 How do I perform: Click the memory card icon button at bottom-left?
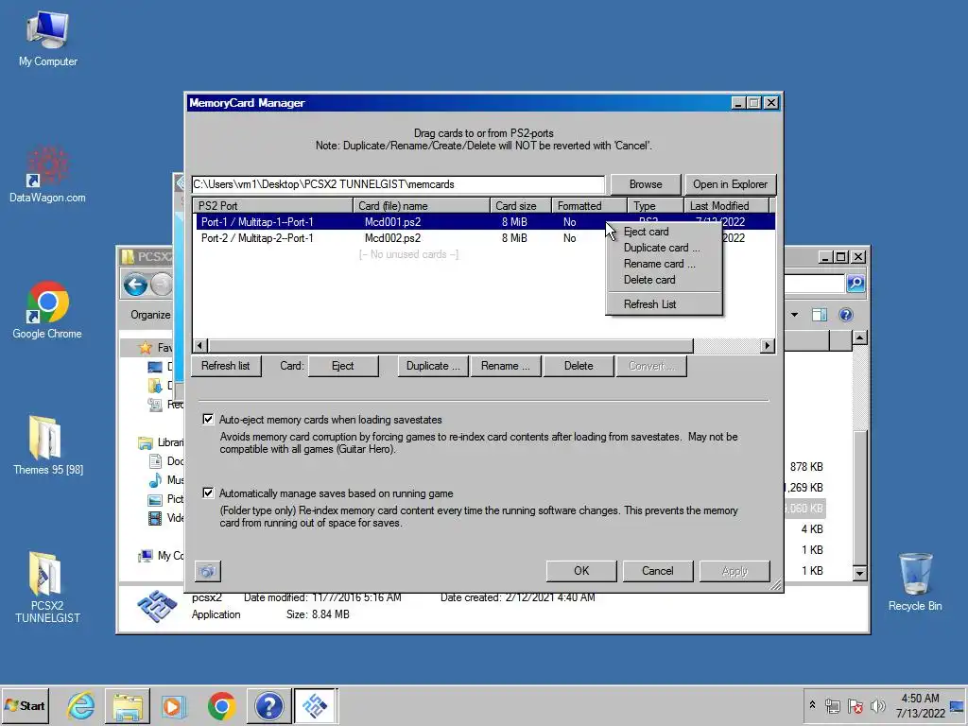[x=207, y=571]
